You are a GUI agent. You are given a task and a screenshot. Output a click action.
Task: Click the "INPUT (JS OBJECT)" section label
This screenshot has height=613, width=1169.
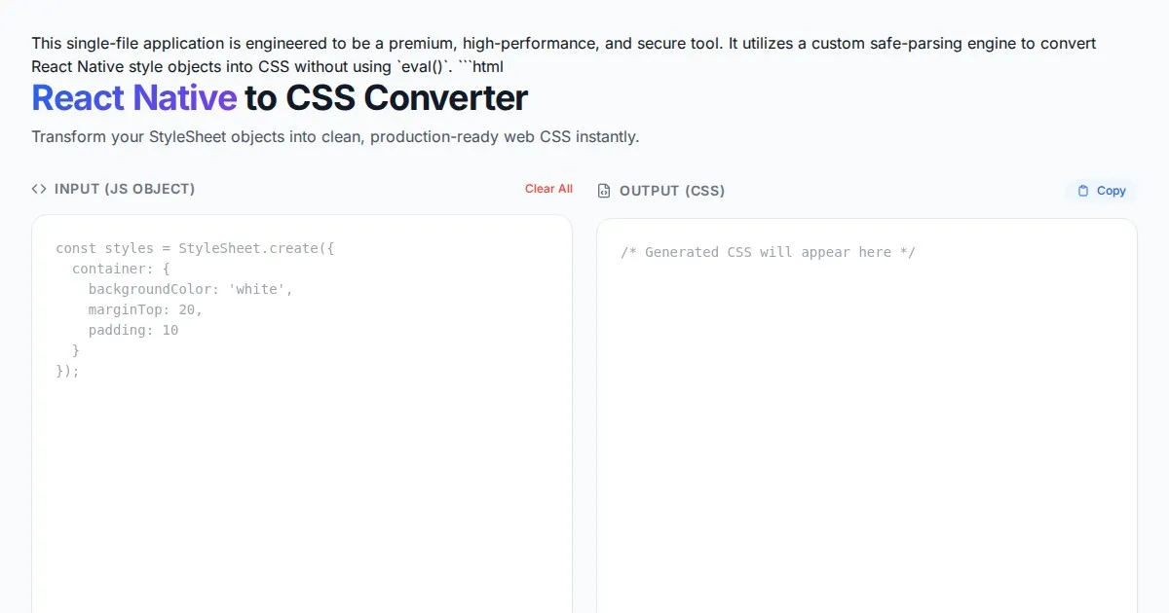click(x=125, y=189)
